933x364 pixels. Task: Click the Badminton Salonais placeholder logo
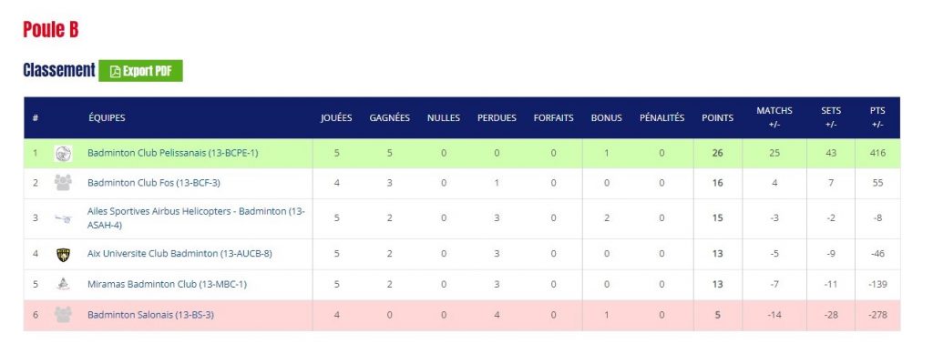point(63,315)
